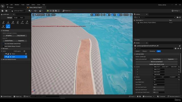Click the add layer plus icon beside Layers
This screenshot has width=182, height=102.
[24, 51]
